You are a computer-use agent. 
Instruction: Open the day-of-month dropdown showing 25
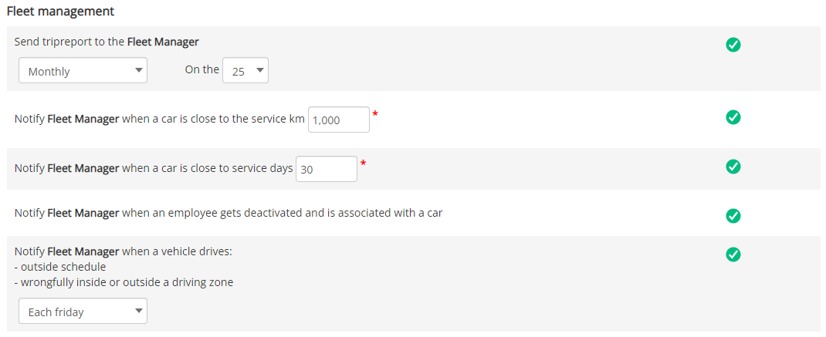point(245,70)
